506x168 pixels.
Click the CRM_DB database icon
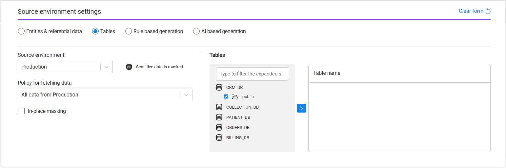pos(219,87)
